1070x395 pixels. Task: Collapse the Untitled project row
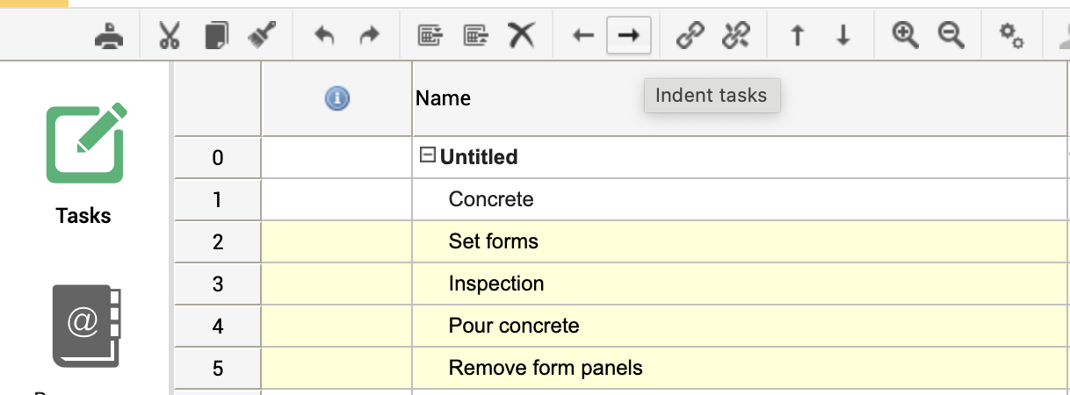428,156
